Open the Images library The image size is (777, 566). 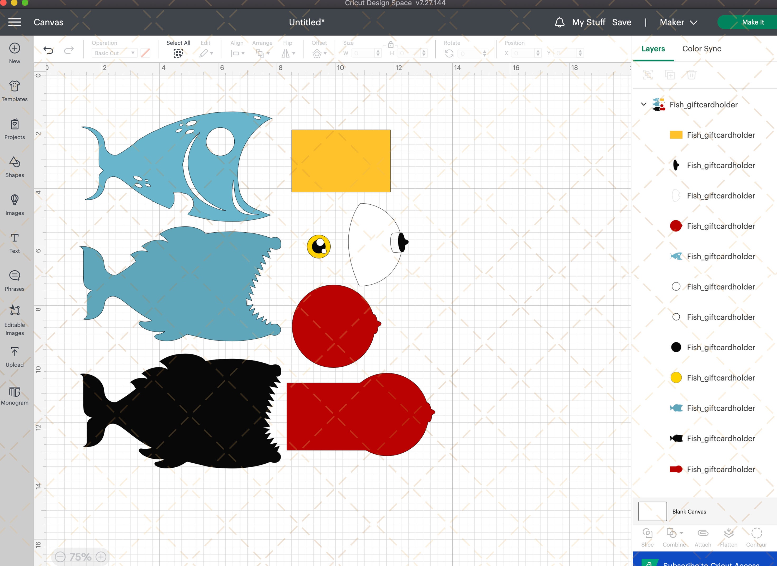tap(15, 205)
